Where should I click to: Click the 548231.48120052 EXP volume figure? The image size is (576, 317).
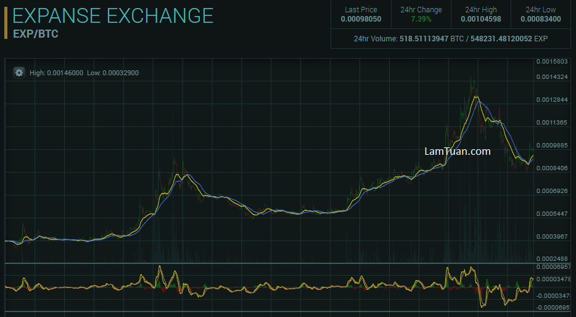(x=509, y=39)
